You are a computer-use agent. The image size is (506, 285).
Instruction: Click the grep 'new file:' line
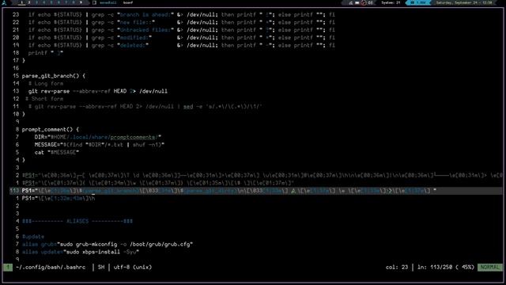click(x=181, y=22)
